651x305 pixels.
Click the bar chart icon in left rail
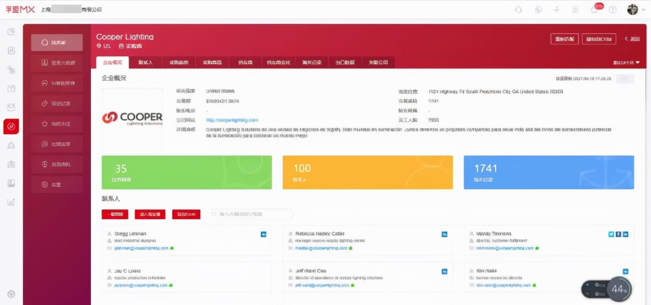pos(11,202)
